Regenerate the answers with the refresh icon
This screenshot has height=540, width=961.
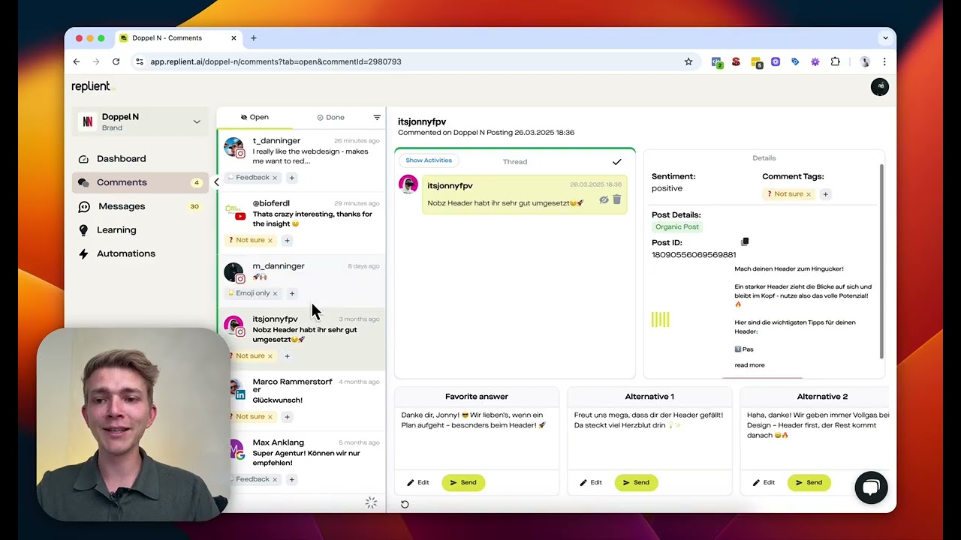(x=405, y=504)
